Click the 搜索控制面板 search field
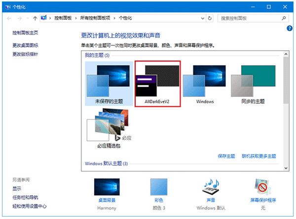This screenshot has width=296, height=219. (x=247, y=18)
